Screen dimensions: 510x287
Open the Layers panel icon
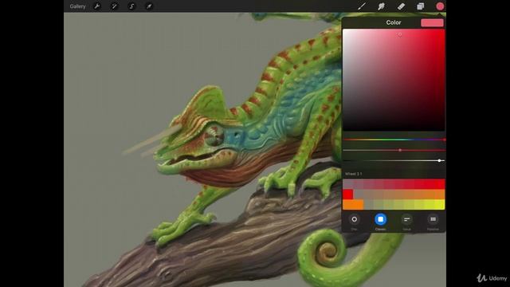pyautogui.click(x=421, y=6)
